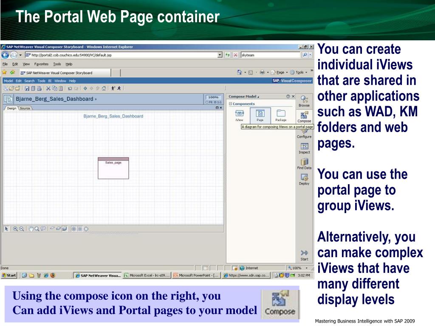Expand the Bjarne_Berg_Sales_Dashboard title arrow
Viewport: 435px width, 326px height.
click(96, 99)
